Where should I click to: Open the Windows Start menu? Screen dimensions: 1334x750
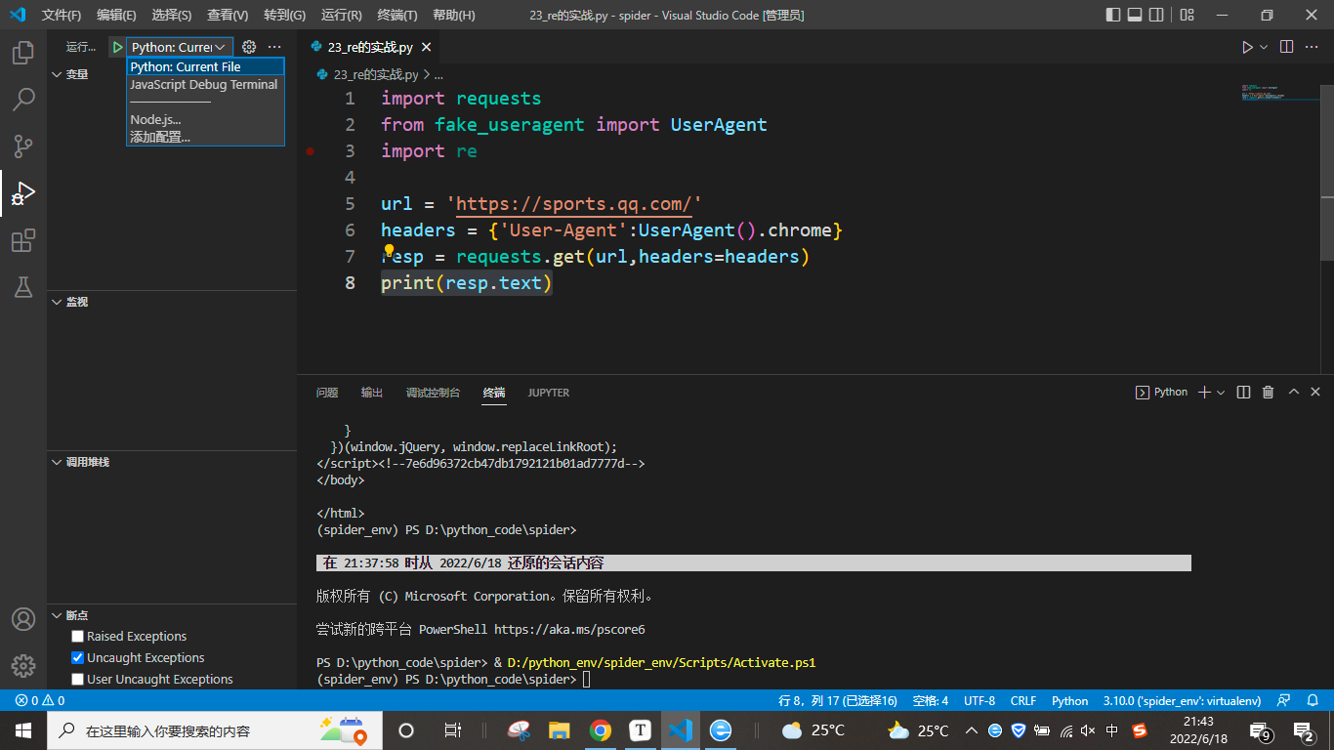pos(23,729)
